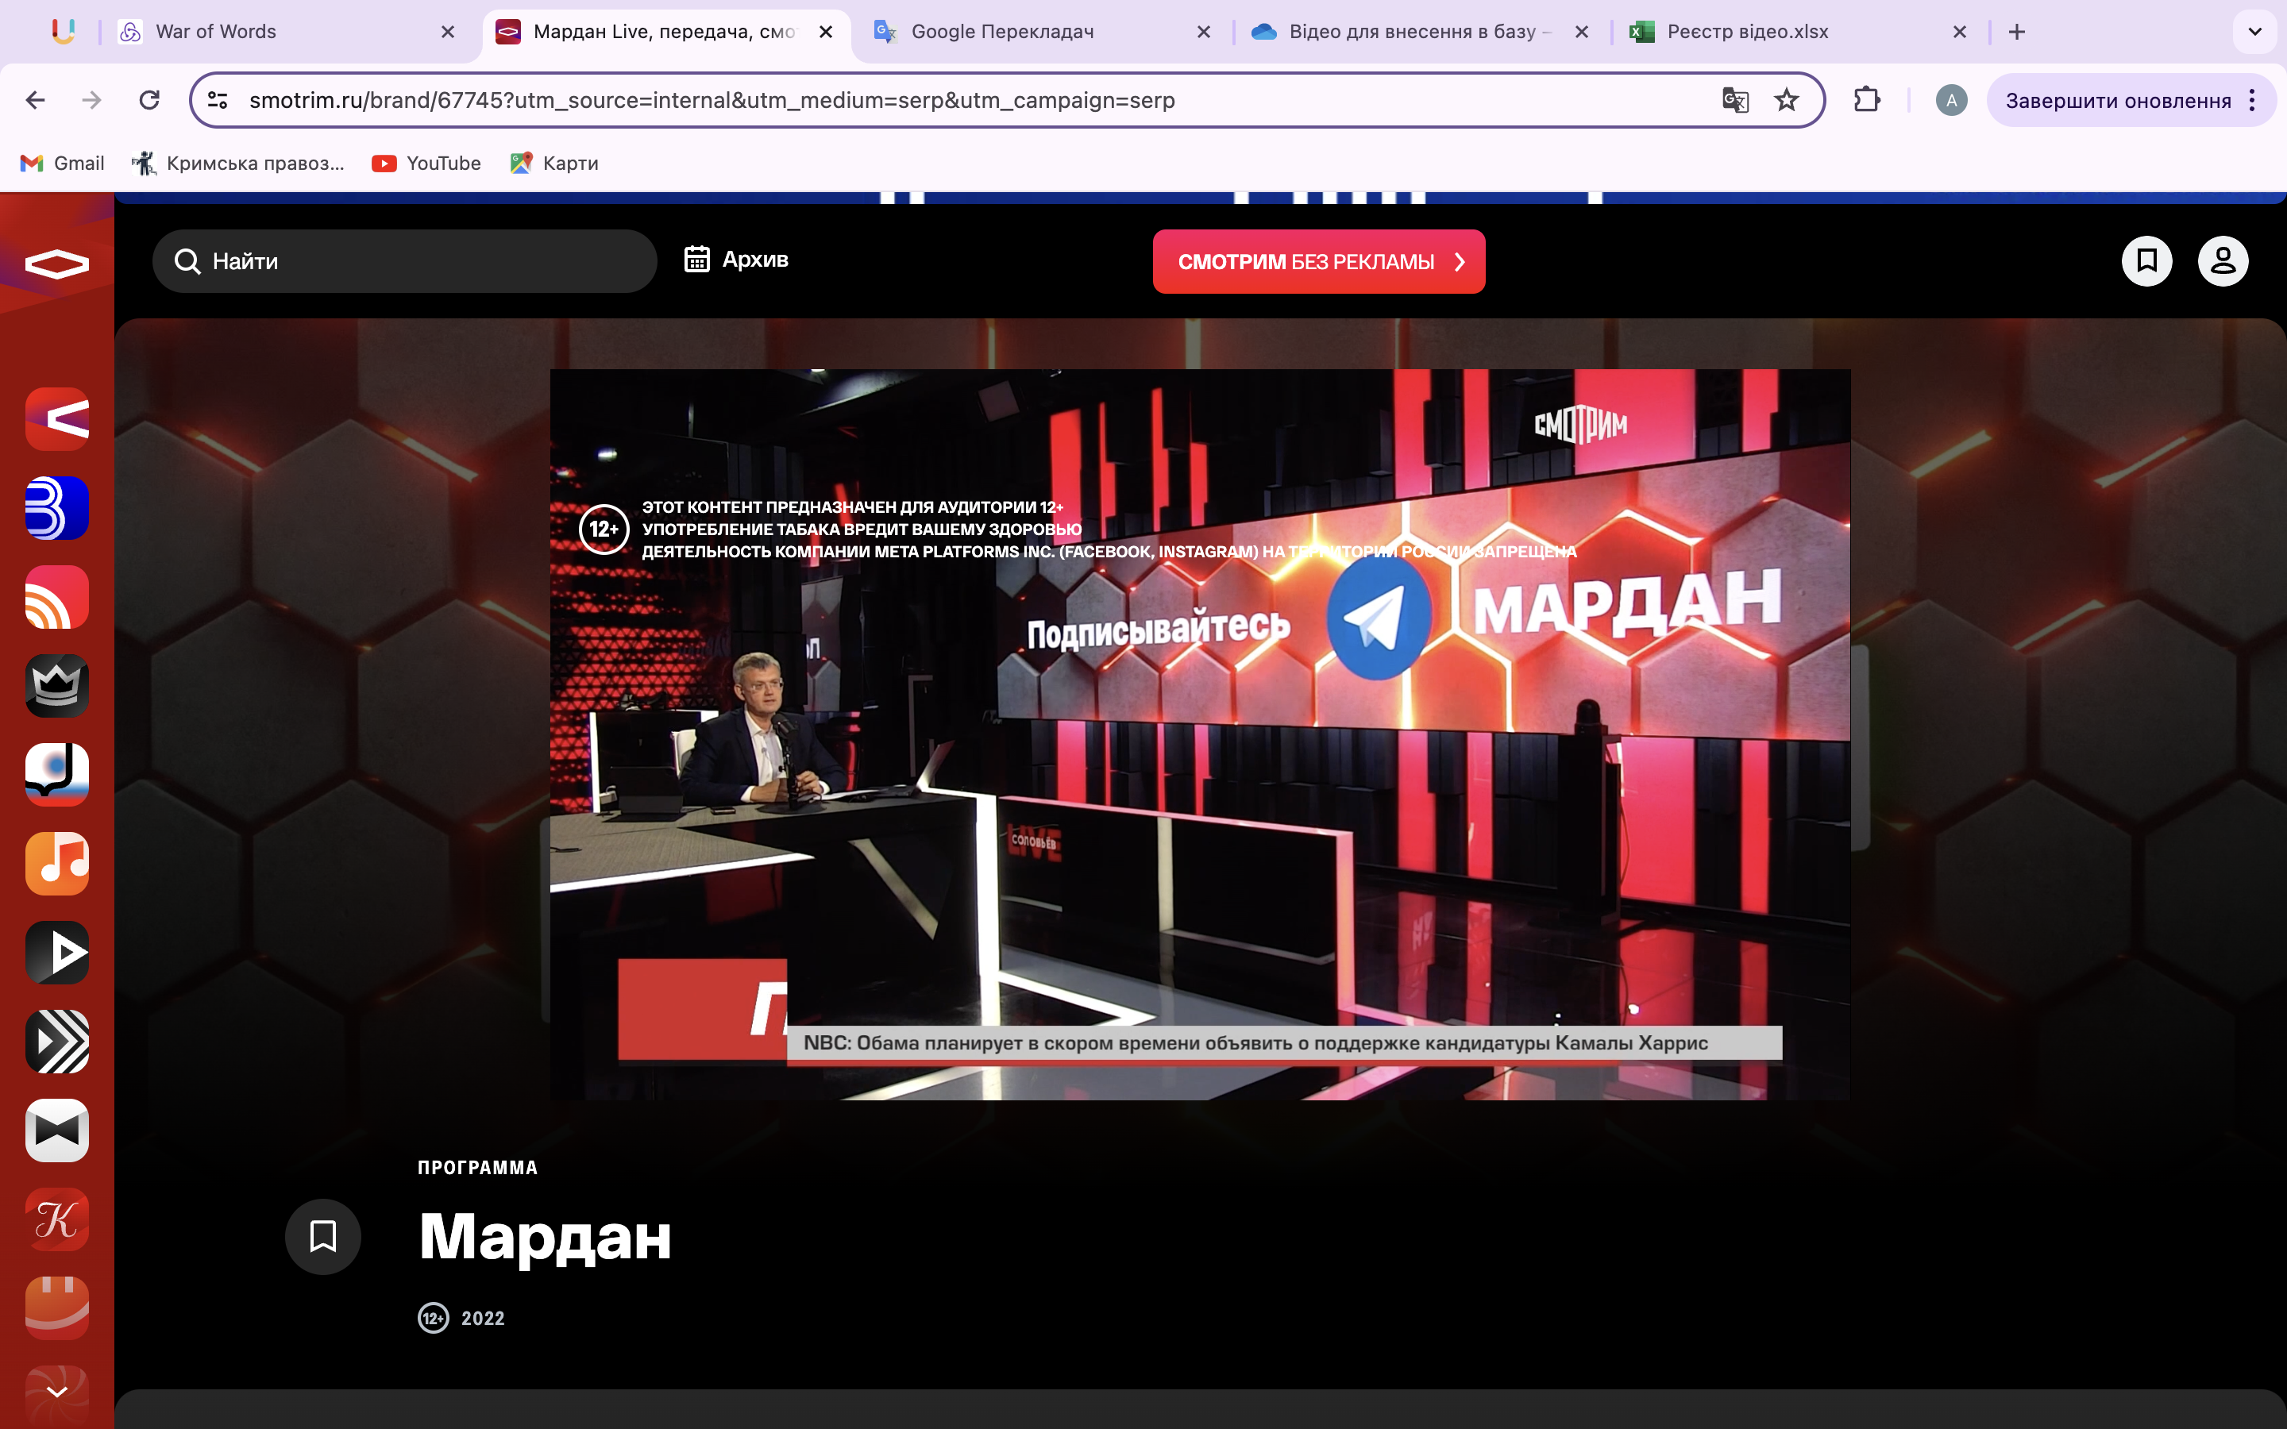
Task: Click the 2022 year label
Action: 483,1319
